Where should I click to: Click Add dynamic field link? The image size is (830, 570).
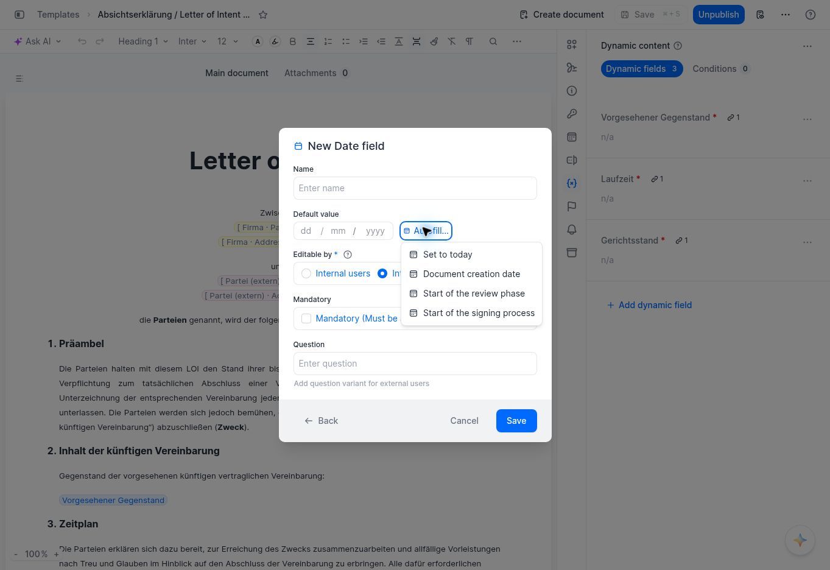tap(649, 305)
